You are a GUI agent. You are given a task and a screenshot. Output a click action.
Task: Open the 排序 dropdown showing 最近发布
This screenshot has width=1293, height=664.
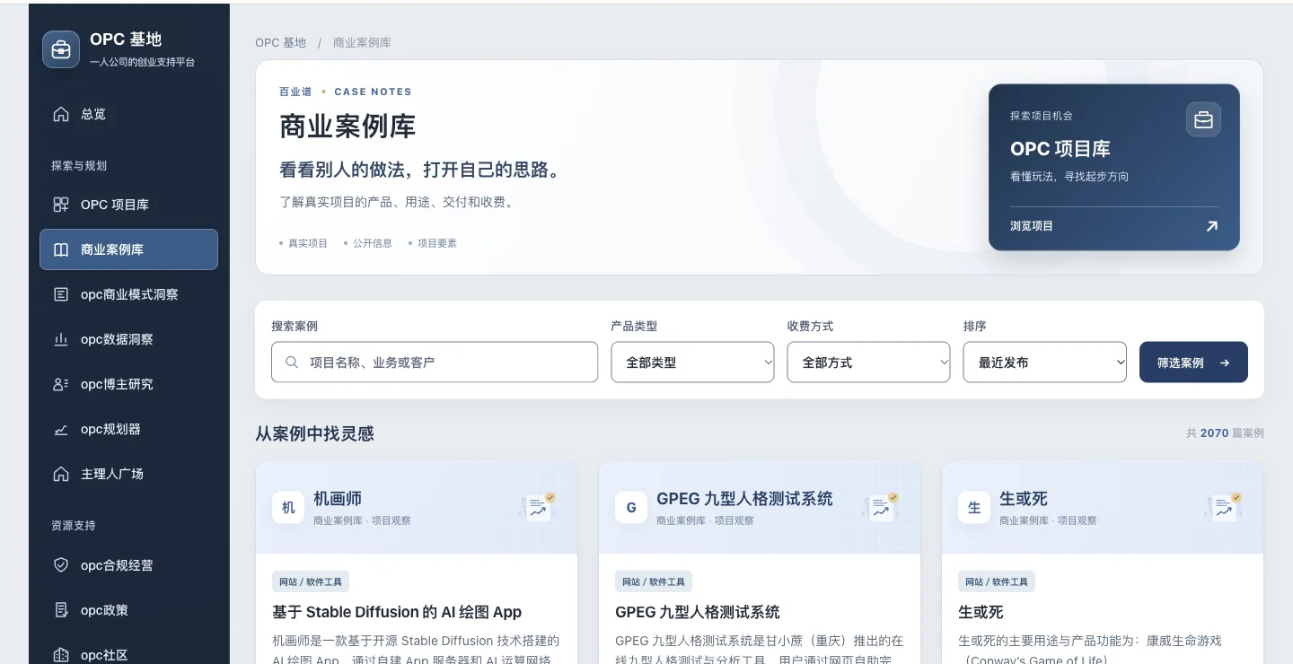[1044, 363]
